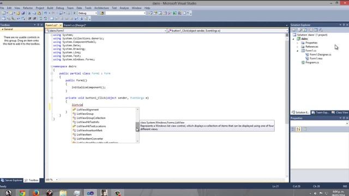The width and height of the screenshot is (349, 196).
Task: Open the Architecture menu
Action: tap(101, 8)
